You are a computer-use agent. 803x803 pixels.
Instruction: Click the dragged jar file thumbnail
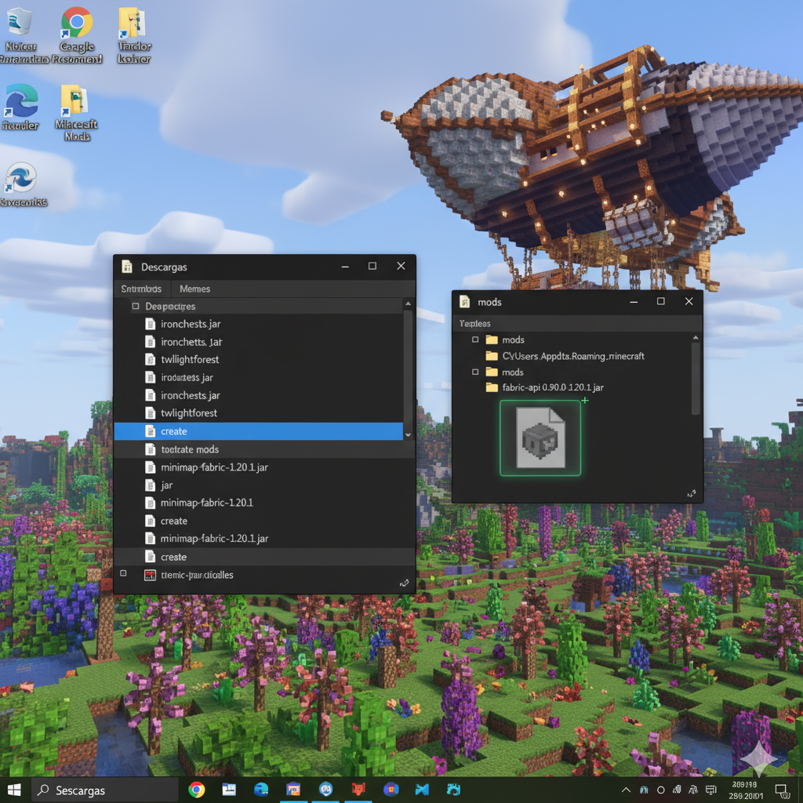click(x=541, y=438)
